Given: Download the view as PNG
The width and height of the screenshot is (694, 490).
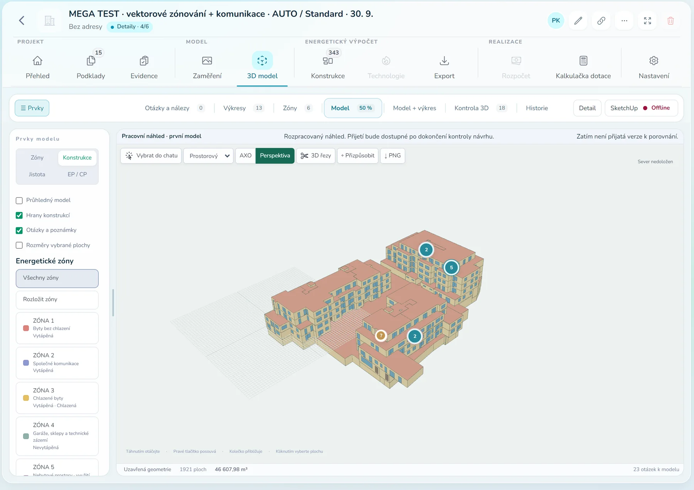Looking at the screenshot, I should 392,156.
